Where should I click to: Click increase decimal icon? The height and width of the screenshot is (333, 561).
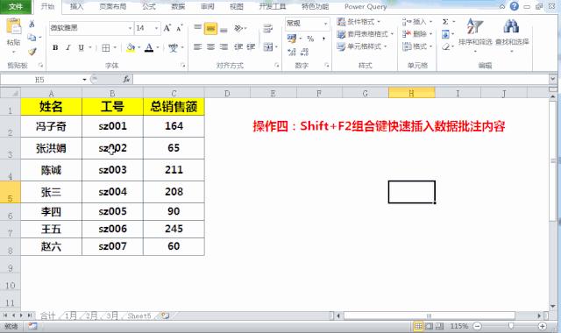pos(292,52)
